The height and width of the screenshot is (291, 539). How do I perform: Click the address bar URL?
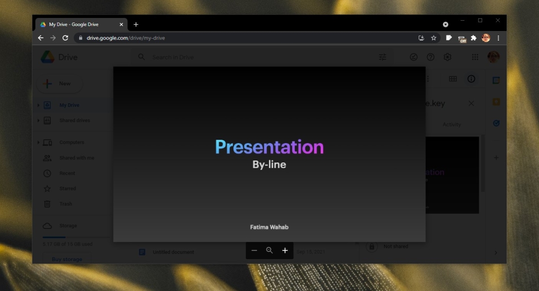click(126, 38)
